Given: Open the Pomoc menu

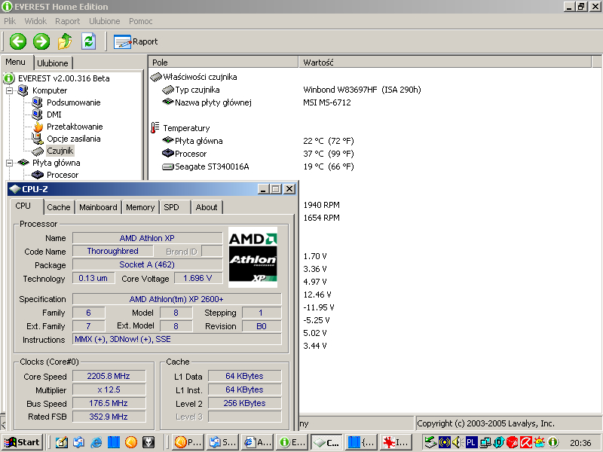Looking at the screenshot, I should pyautogui.click(x=140, y=21).
